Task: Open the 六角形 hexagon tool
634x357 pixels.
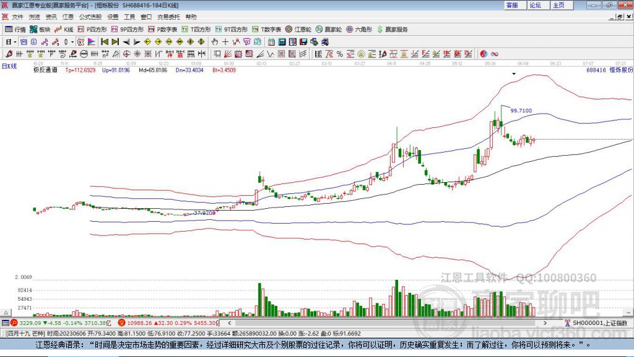Action: click(x=359, y=30)
